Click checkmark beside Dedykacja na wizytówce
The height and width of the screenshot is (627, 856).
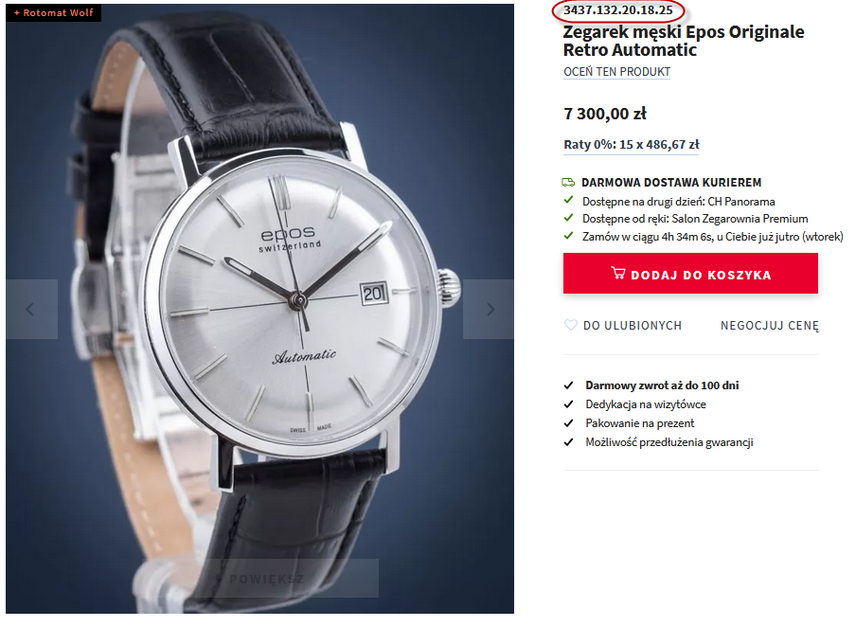[568, 404]
